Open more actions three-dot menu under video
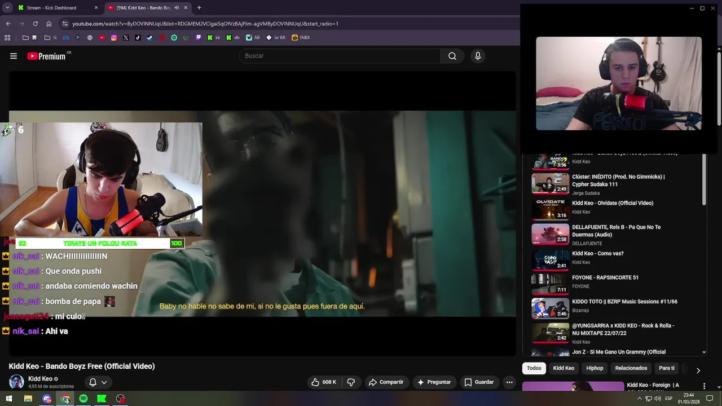This screenshot has width=722, height=406. pos(509,382)
